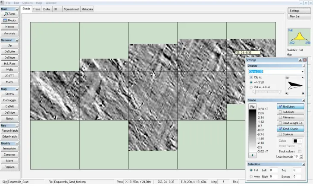Click the Modify button icon in Main

pos(6,20)
